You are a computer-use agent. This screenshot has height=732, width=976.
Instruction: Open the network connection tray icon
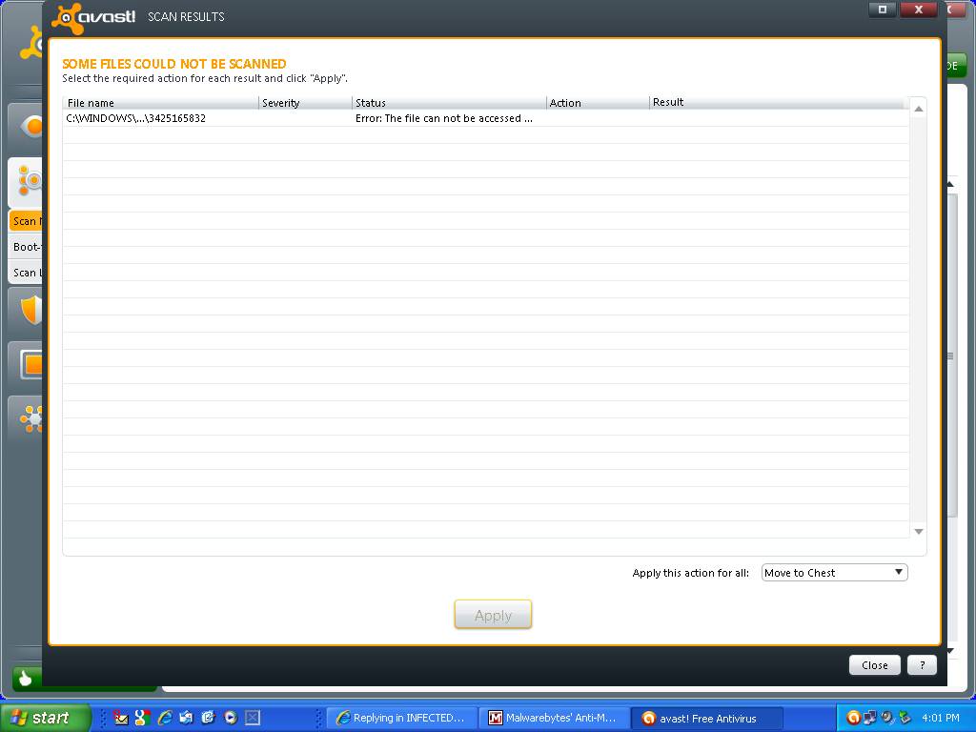[870, 718]
